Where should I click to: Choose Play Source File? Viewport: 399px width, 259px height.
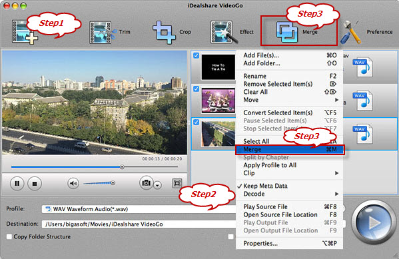click(289, 207)
